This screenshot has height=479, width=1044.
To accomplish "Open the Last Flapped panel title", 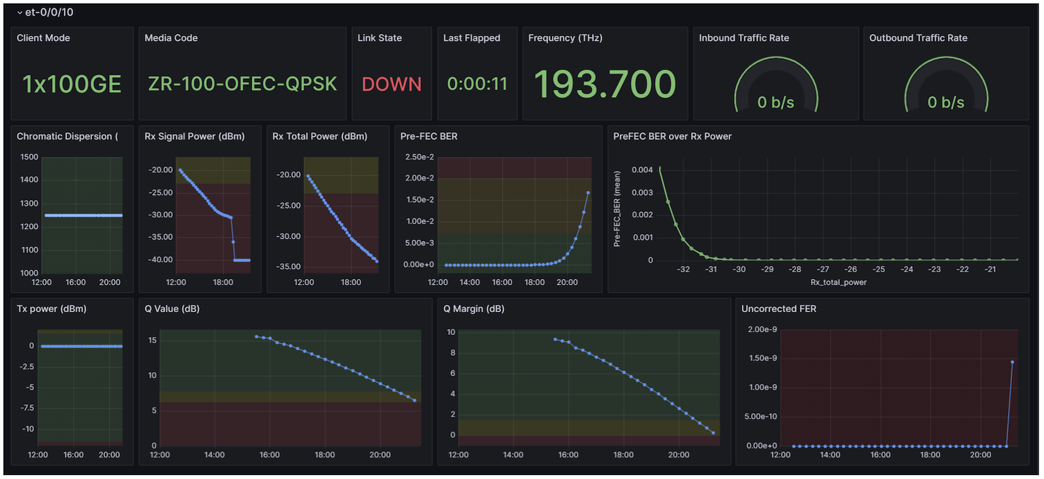I will click(x=472, y=38).
